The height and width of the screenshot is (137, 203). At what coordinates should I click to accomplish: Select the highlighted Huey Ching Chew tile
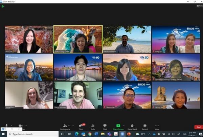point(78,39)
